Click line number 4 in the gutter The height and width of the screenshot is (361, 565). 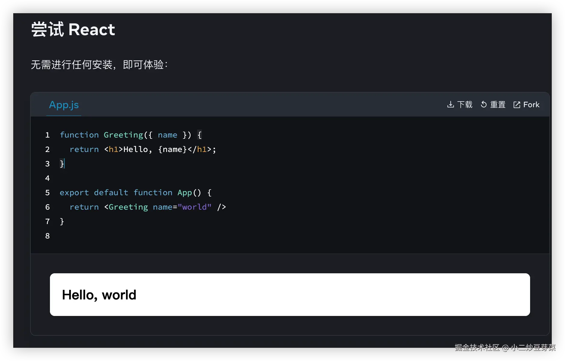[48, 178]
